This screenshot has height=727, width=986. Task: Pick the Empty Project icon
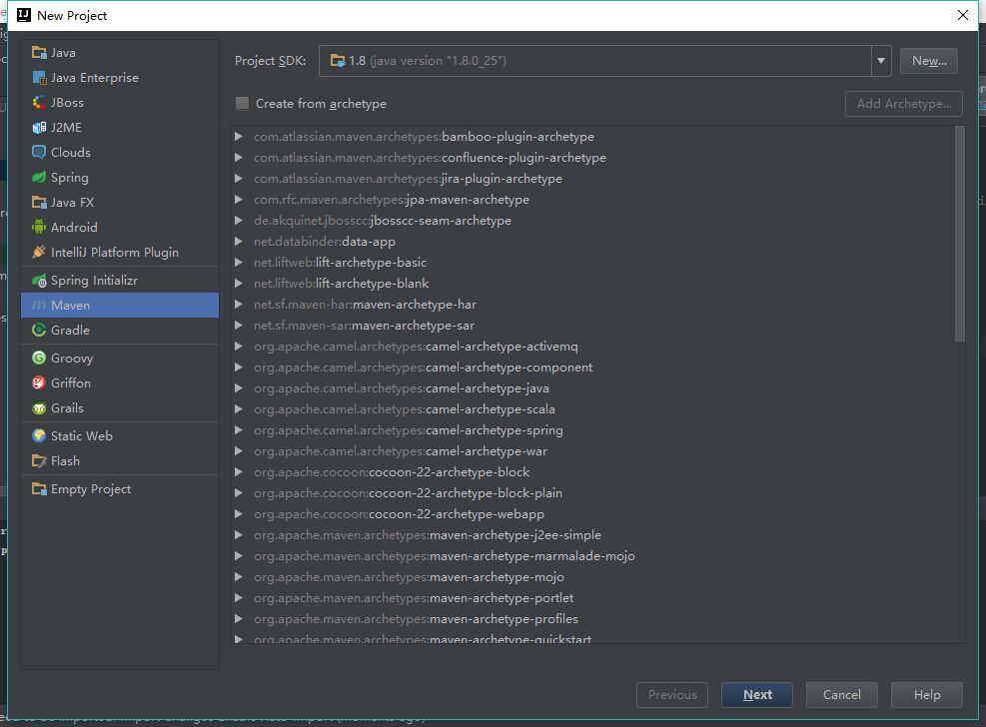point(39,489)
